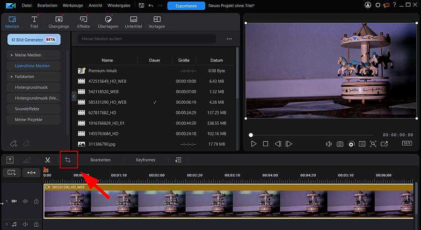The width and height of the screenshot is (421, 230).
Task: Open the 16:9 aspect ratio dropdown
Action: tap(407, 144)
